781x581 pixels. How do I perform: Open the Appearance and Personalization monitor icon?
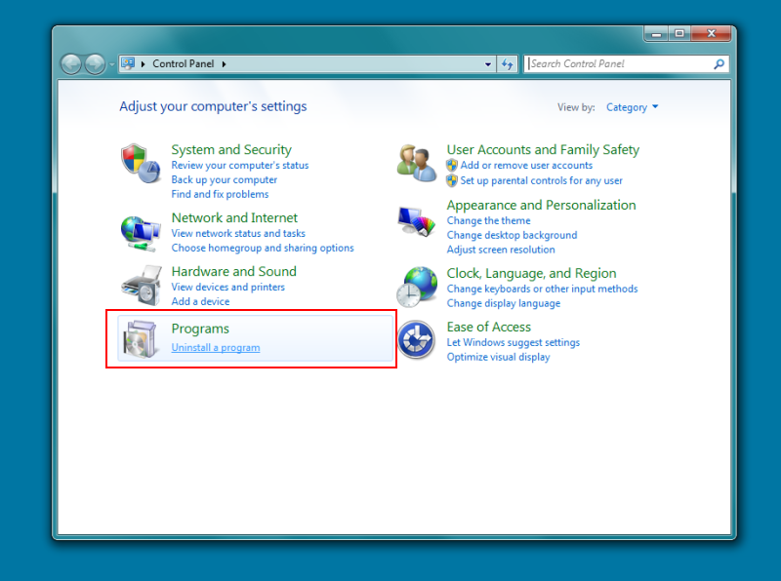click(417, 221)
